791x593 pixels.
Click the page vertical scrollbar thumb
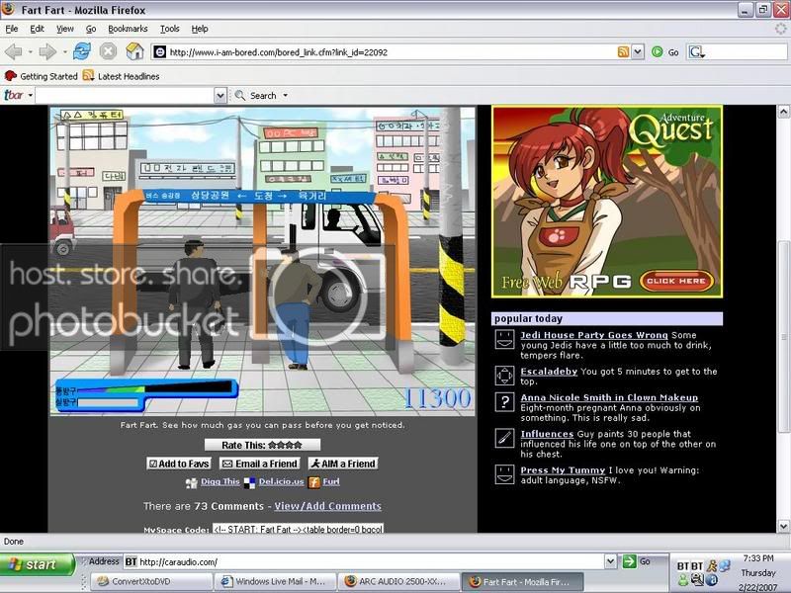pyautogui.click(x=783, y=336)
